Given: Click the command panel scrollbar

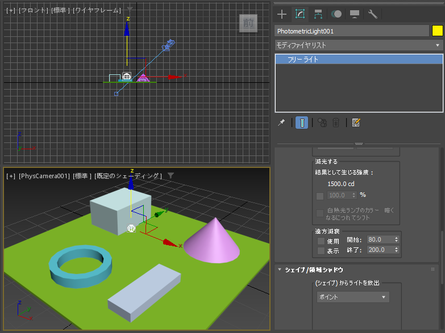Looking at the screenshot, I should [x=442, y=258].
